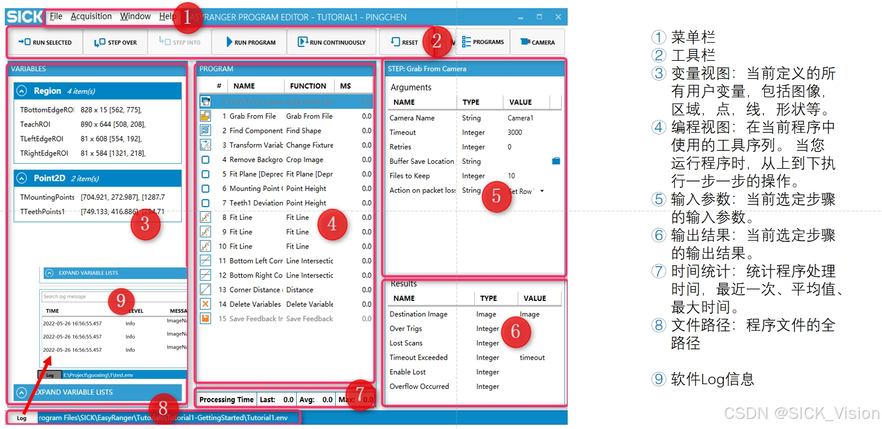Click the Log tab in the bottom-left corner
Image resolution: width=882 pixels, height=429 pixels.
click(x=21, y=418)
